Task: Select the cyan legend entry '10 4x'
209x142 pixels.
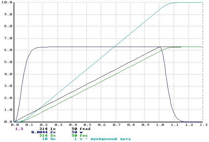Action: (x=49, y=139)
